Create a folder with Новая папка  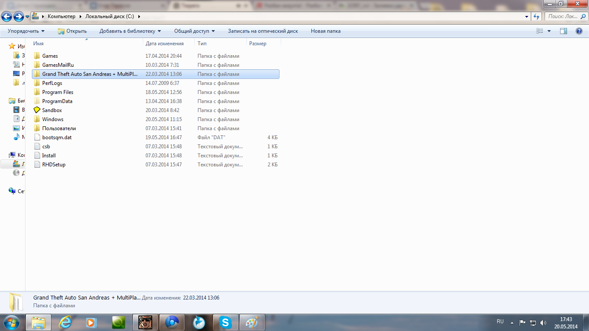pos(326,31)
